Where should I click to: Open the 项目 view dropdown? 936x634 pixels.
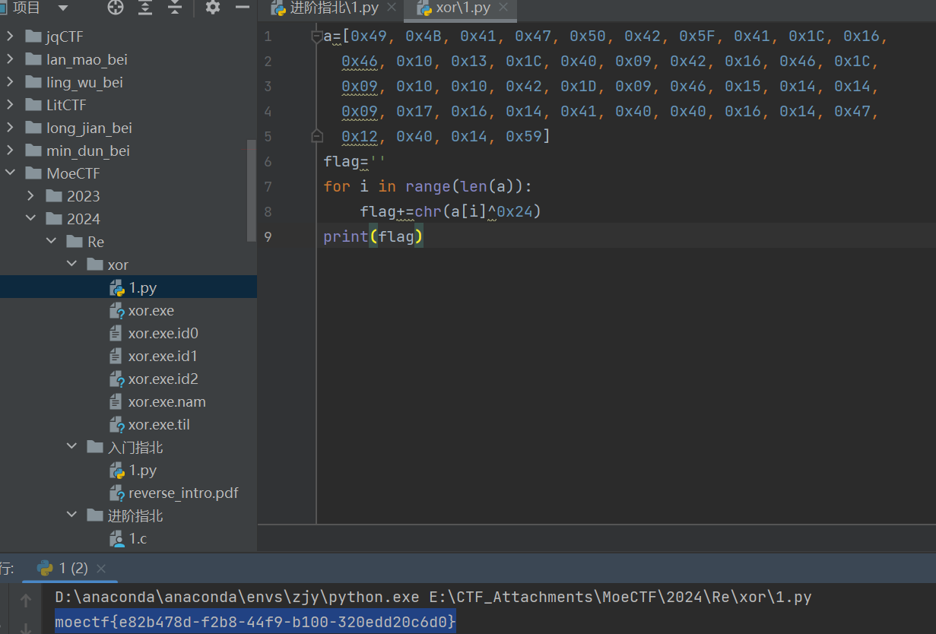pos(62,8)
